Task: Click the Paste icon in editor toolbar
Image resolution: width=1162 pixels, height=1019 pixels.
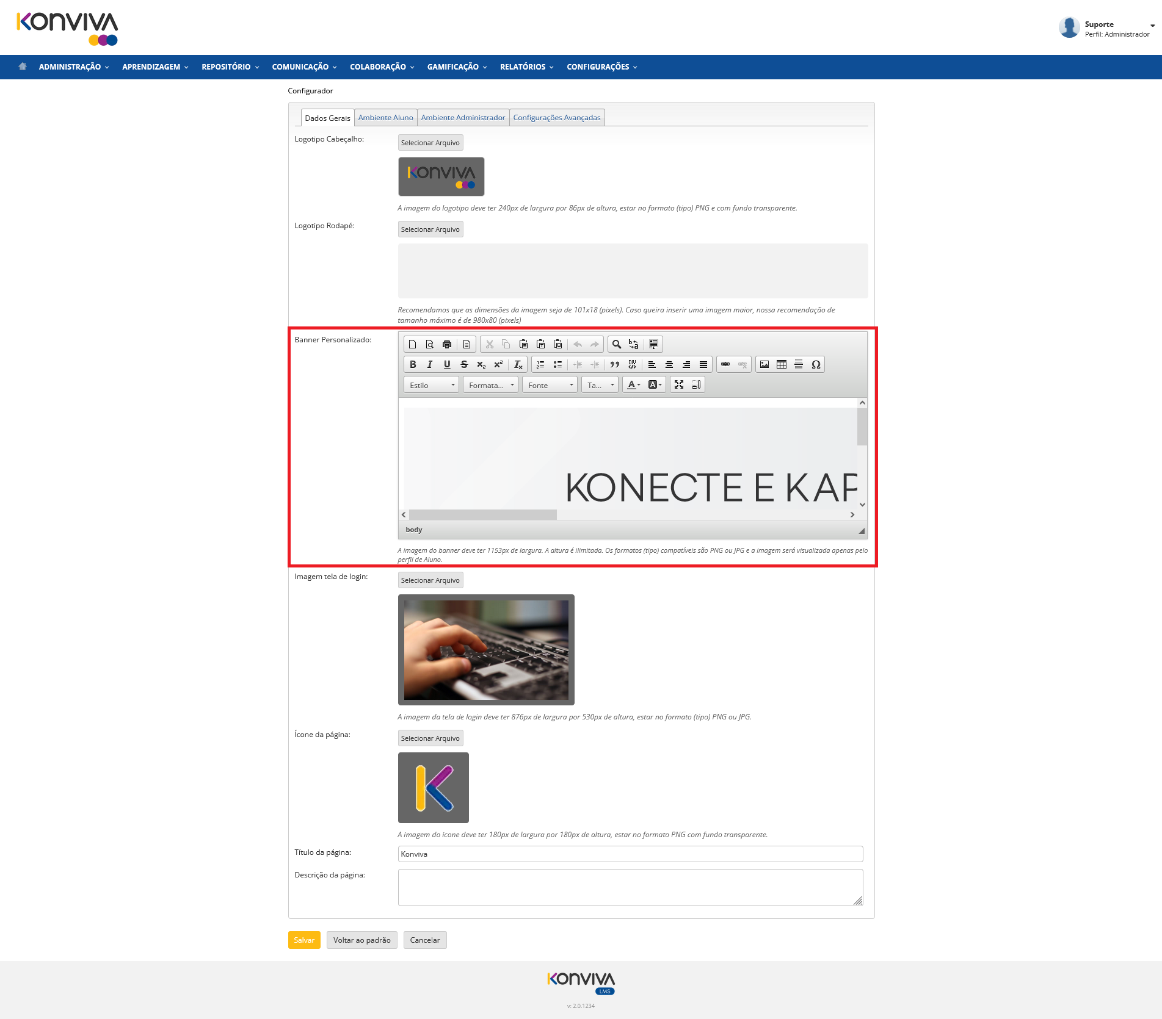Action: [x=523, y=344]
